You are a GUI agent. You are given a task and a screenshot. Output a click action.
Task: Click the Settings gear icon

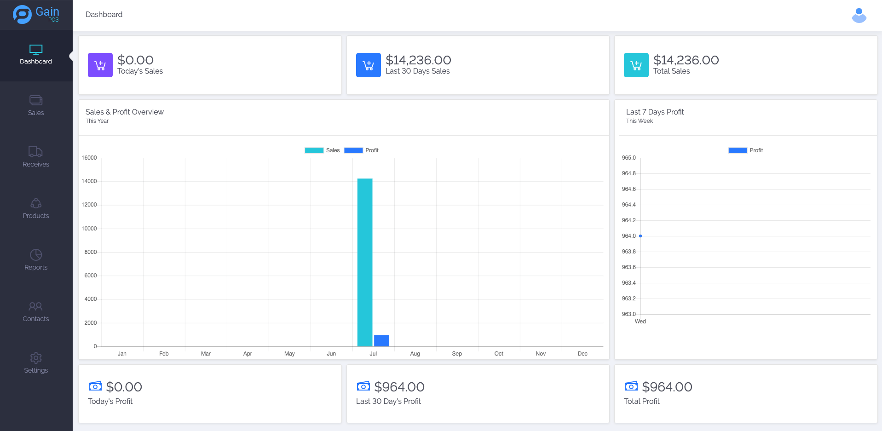36,358
